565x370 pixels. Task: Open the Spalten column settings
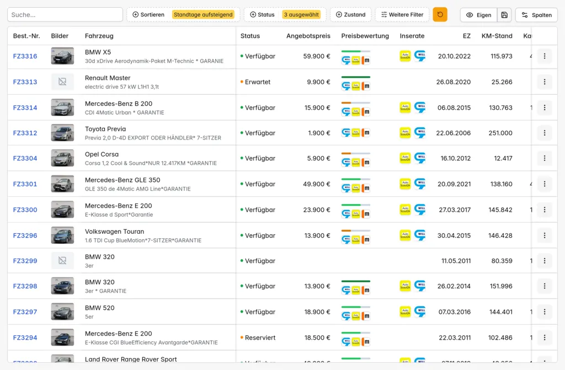click(x=536, y=14)
